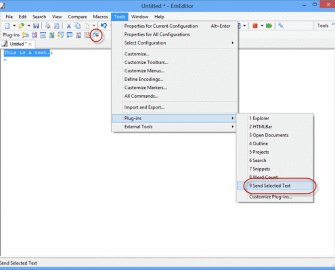335x270 pixels.
Task: Open the Window menu
Action: click(140, 17)
